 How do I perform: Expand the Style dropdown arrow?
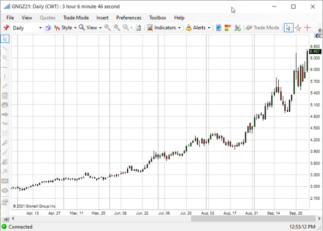pos(75,28)
